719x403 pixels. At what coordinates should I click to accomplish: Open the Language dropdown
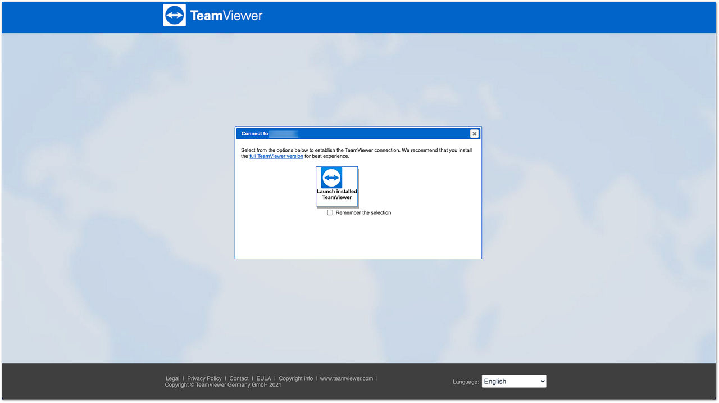click(x=514, y=381)
